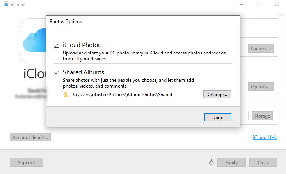286x174 pixels.
Task: Click the Storage button
Action: [262, 116]
